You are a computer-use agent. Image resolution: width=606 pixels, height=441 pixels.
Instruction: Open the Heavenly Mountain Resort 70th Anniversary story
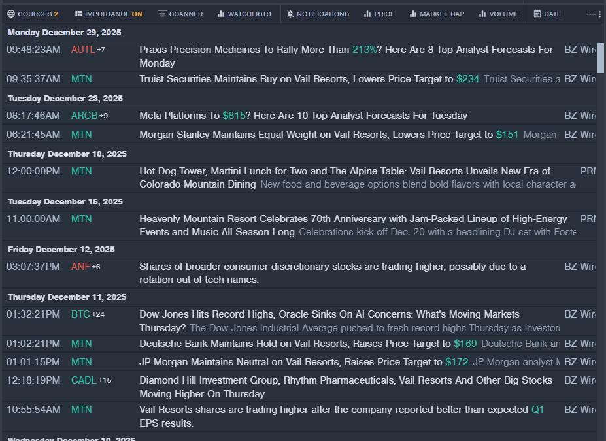click(353, 219)
